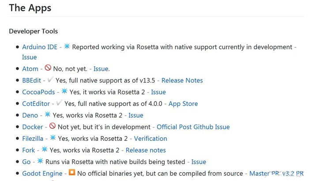This screenshot has height=181, width=309.
Task: Click The Apps heading
Action: [x=30, y=8]
